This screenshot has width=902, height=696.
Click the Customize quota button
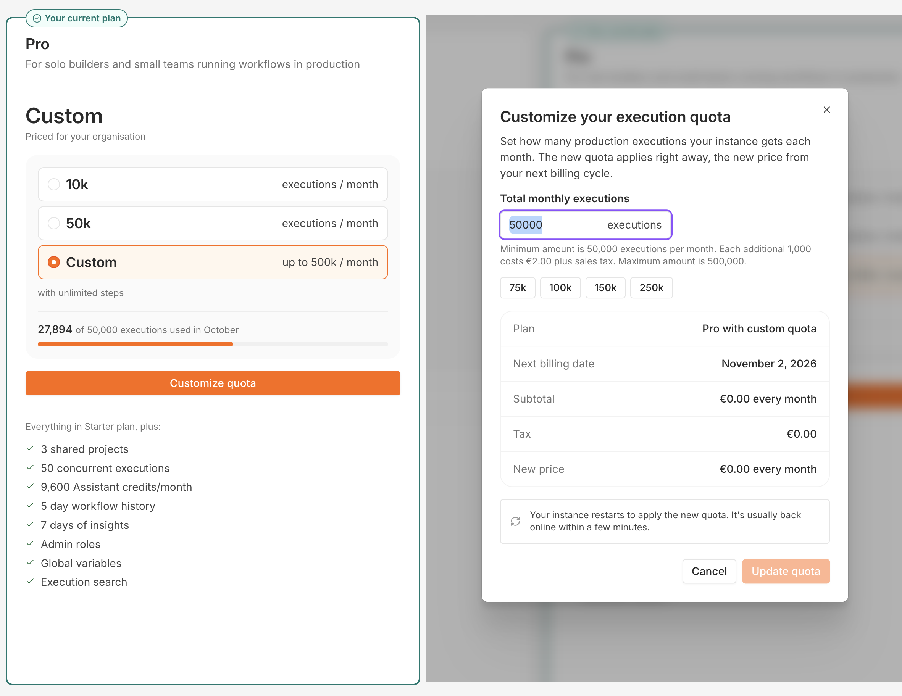tap(213, 383)
